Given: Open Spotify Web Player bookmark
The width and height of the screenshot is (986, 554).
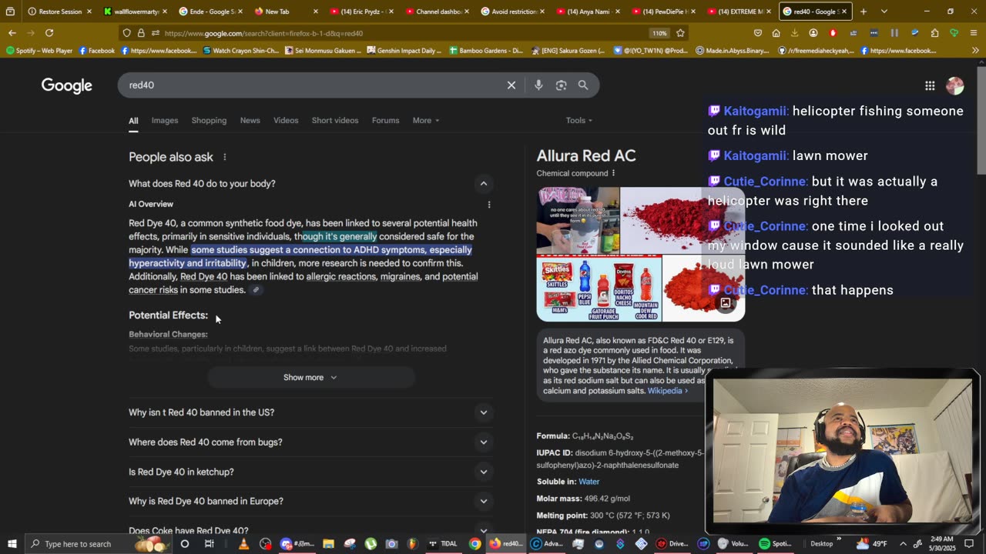Looking at the screenshot, I should coord(39,51).
